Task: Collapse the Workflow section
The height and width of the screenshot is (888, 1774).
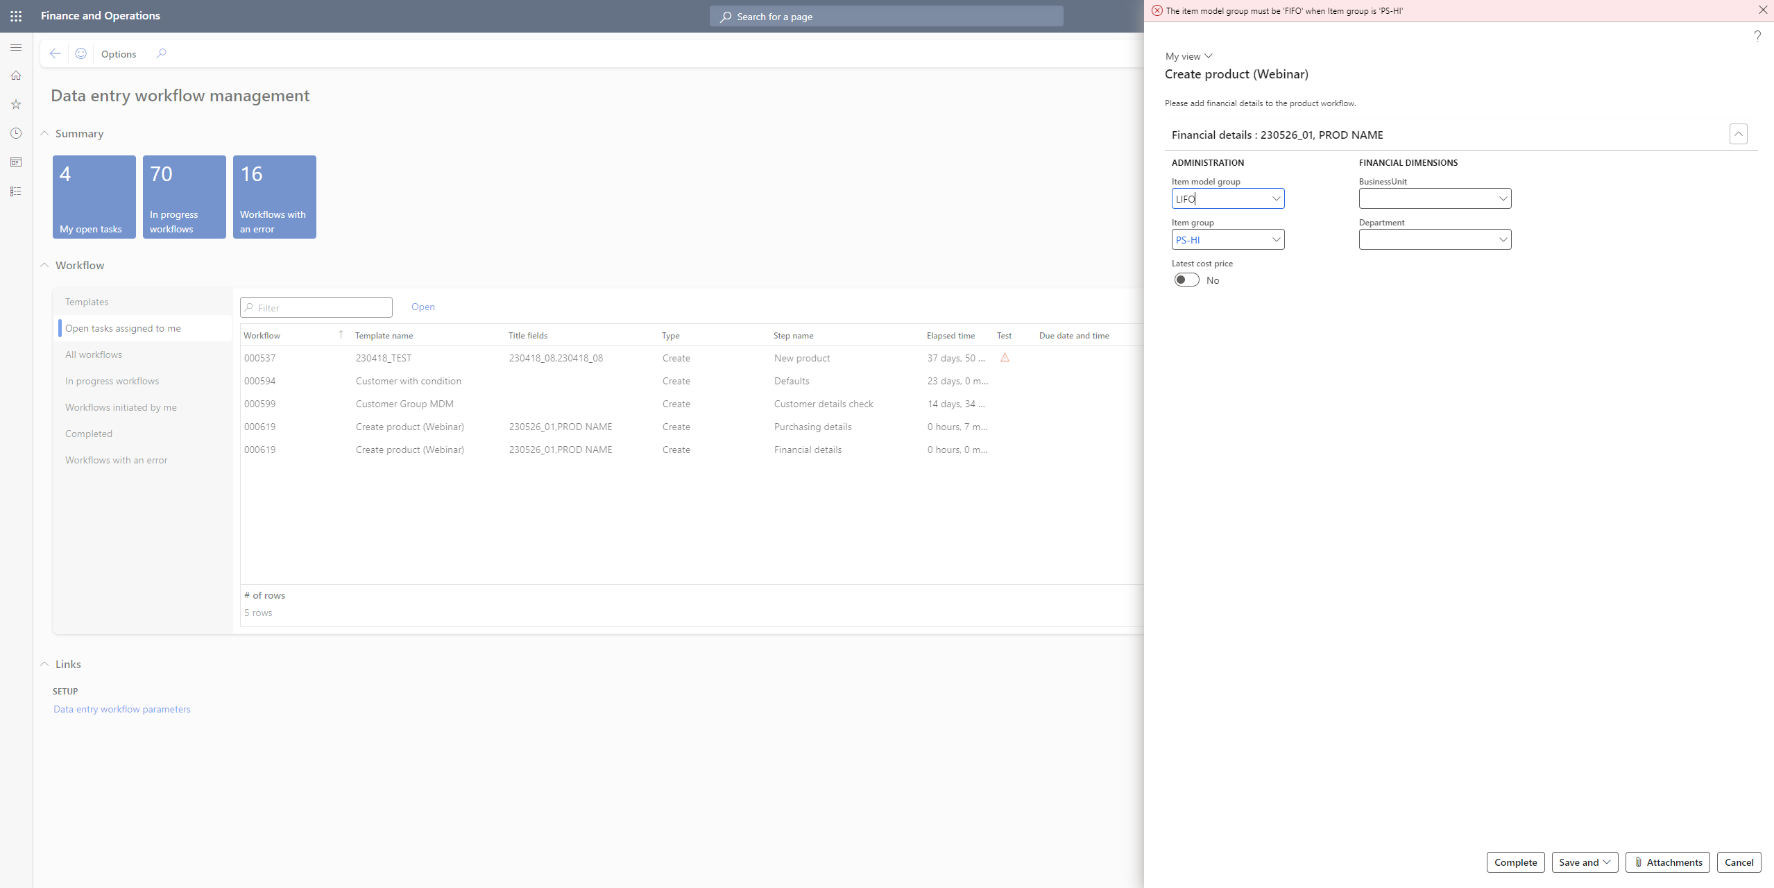Action: click(x=44, y=265)
